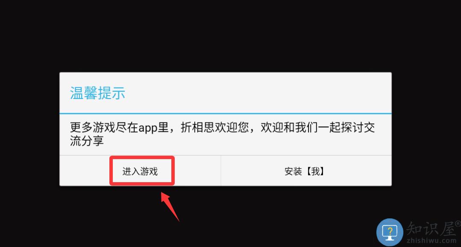
Task: Click the vertical divider between dialog buttons
Action: tap(221, 171)
